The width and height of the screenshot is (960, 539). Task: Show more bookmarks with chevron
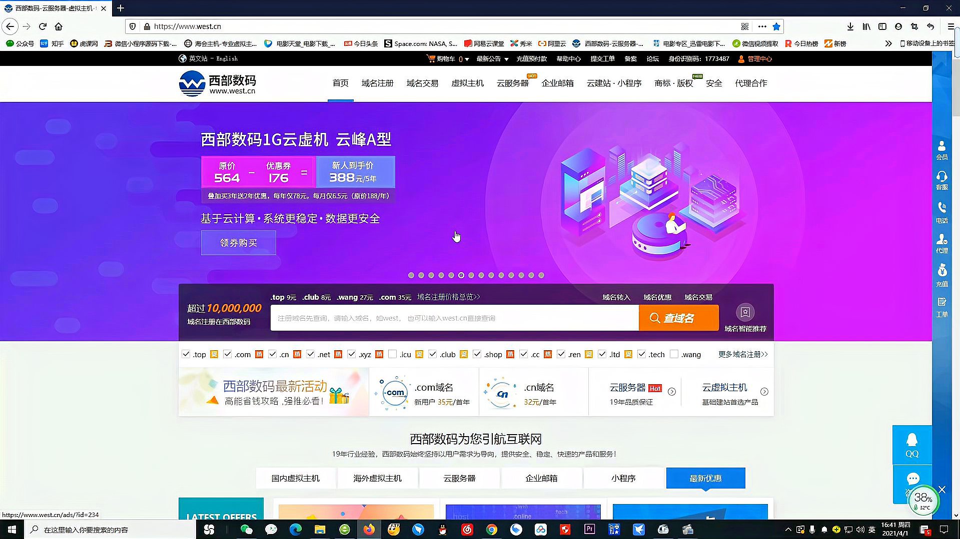coord(888,43)
